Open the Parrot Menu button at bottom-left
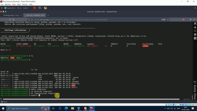Viewport: 197px width, 111px height. [4, 102]
